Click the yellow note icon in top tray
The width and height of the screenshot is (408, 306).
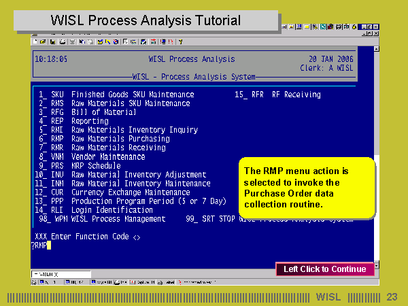[307, 27]
